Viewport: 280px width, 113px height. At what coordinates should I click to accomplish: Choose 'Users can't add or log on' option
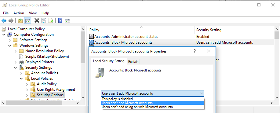[152, 107]
